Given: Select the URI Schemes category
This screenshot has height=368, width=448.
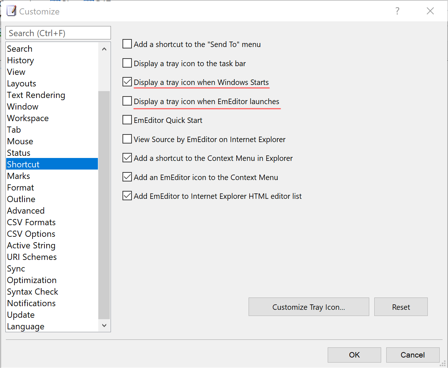Looking at the screenshot, I should point(52,257).
